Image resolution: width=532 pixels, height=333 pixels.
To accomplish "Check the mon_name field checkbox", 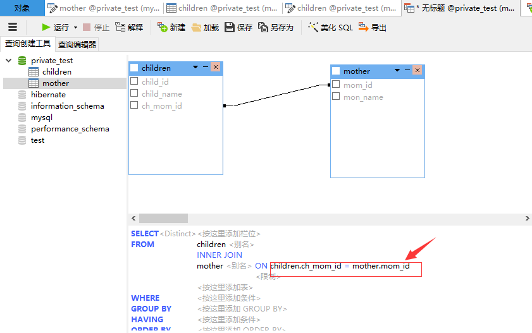I will pos(336,97).
